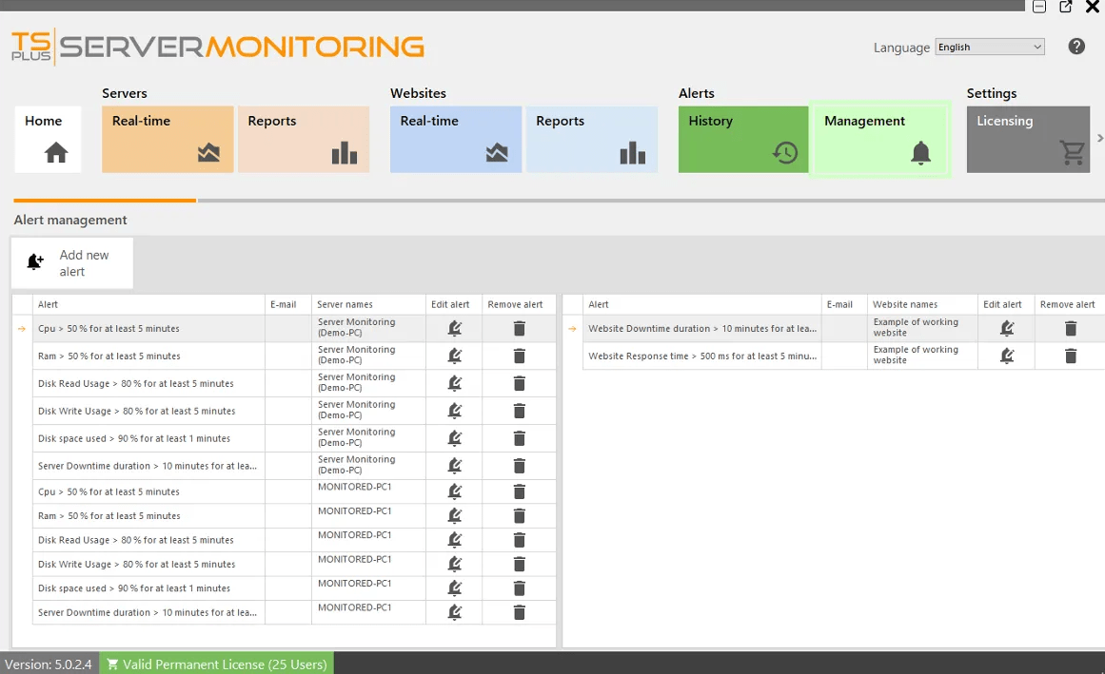Edit Demo-PC Cpu > 50 % alert

pyautogui.click(x=455, y=329)
